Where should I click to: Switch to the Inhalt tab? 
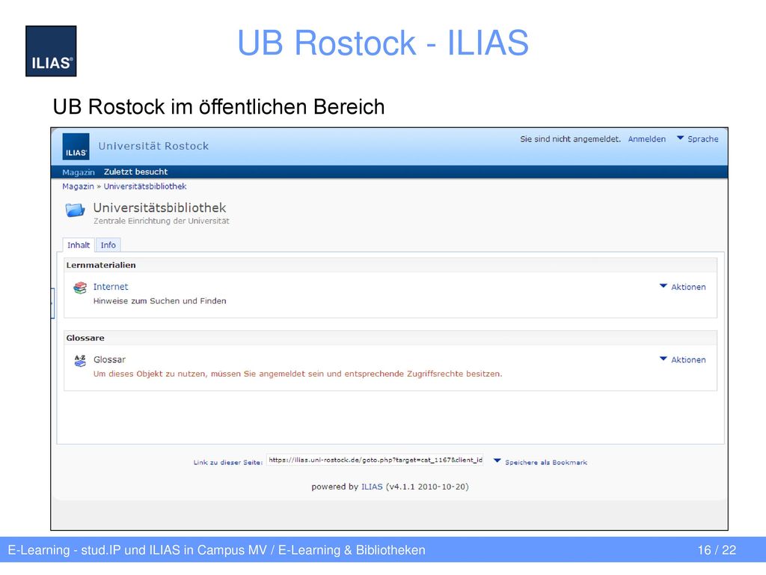[79, 245]
